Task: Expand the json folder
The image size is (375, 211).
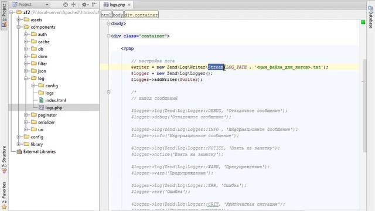Action: [26, 71]
